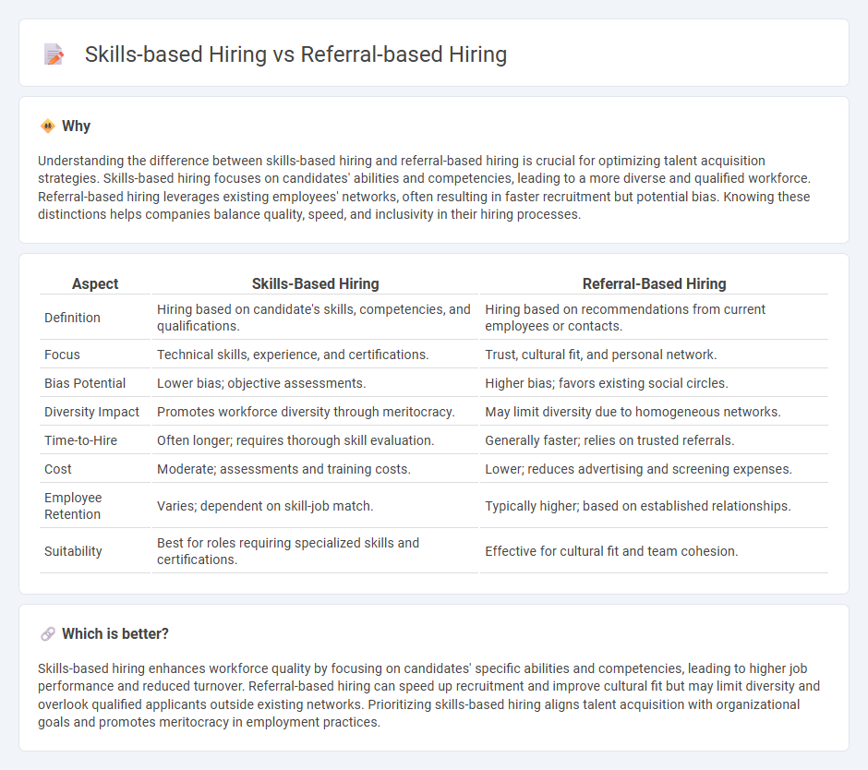Click the Why paragraph starting 'Understanding the difference'
The image size is (868, 770).
click(x=424, y=187)
